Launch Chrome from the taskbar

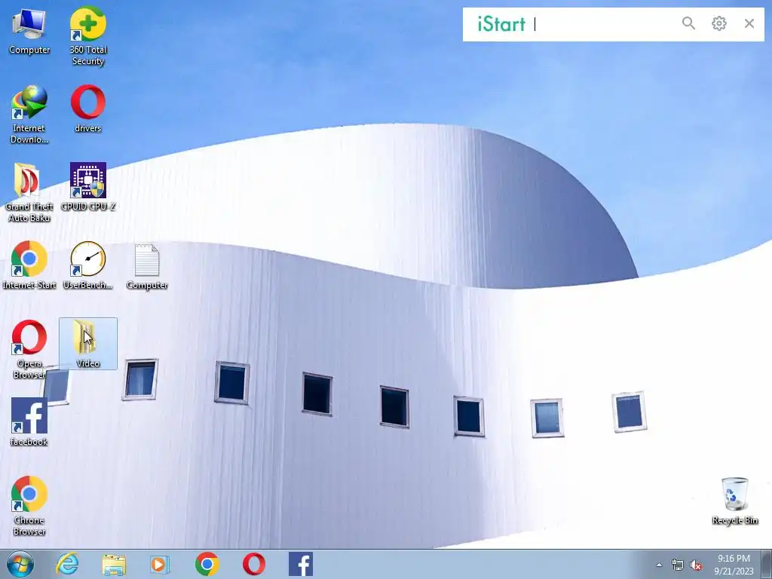tap(207, 564)
